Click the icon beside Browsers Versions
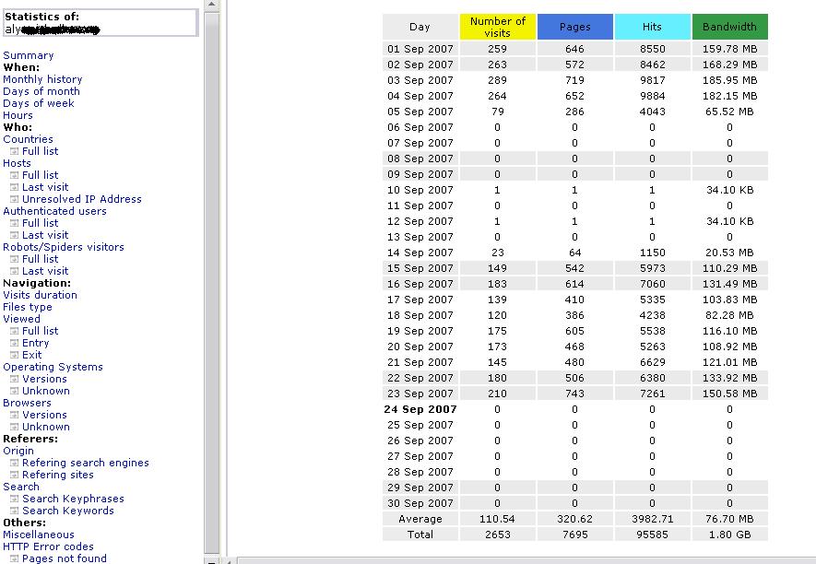This screenshot has height=564, width=816. pos(15,415)
